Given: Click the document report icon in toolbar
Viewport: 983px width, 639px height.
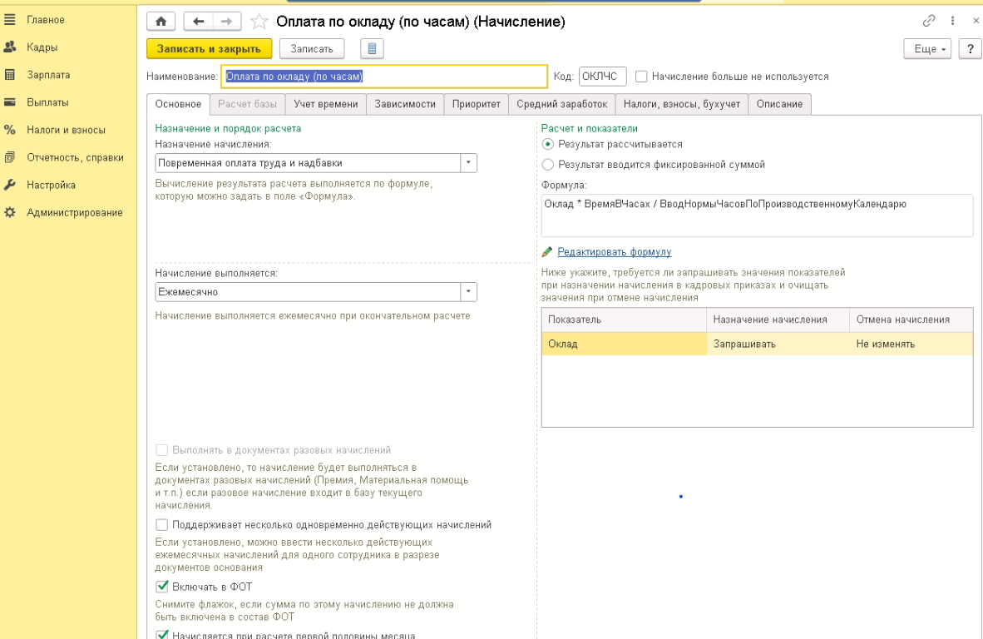Looking at the screenshot, I should 371,49.
